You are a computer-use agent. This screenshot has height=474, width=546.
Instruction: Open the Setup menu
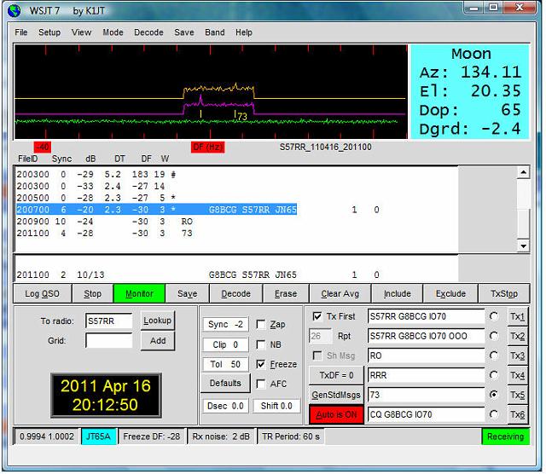click(x=49, y=32)
